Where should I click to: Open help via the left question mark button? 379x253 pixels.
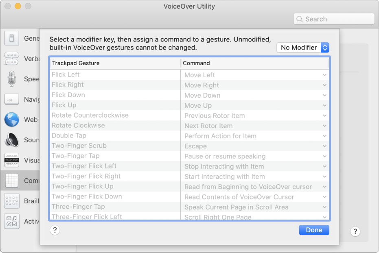55,230
